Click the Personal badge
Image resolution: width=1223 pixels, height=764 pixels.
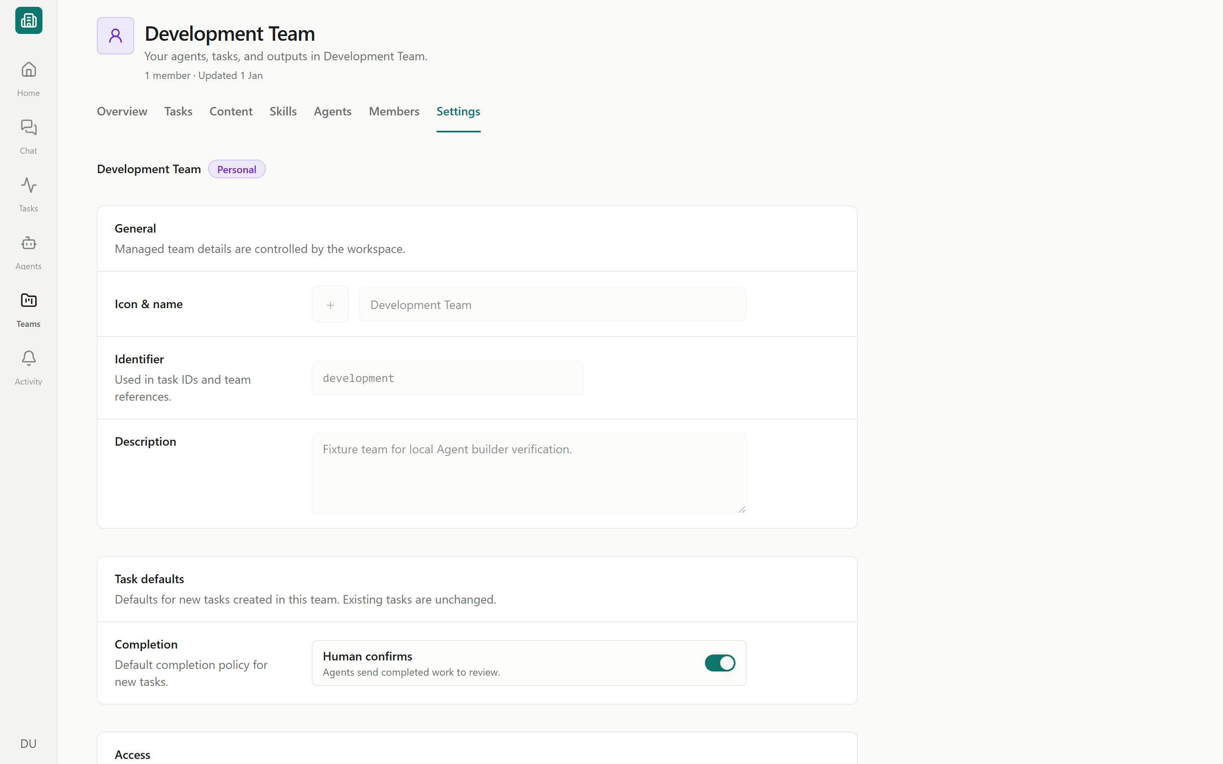[237, 169]
